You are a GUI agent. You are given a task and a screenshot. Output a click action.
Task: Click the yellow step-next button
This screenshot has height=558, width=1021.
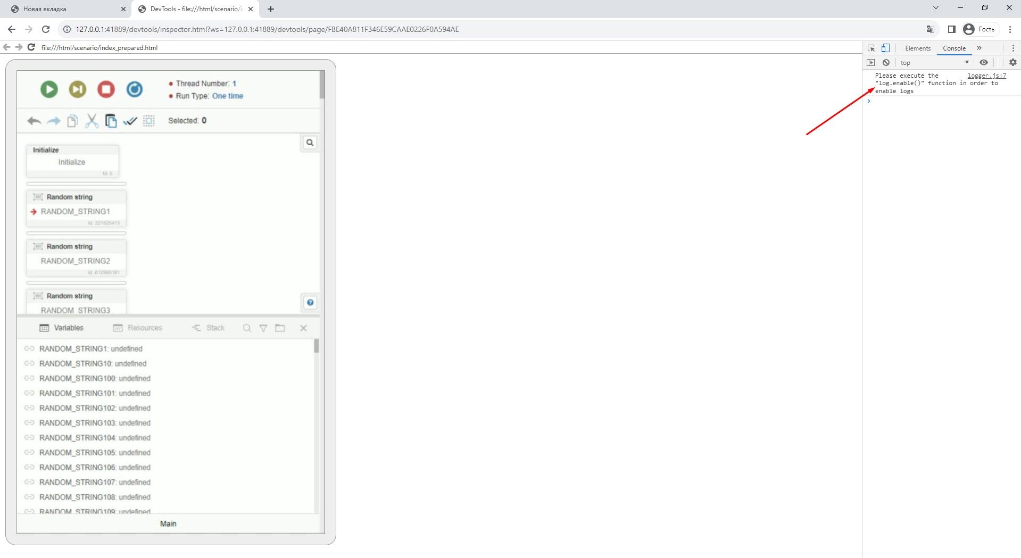coord(78,89)
